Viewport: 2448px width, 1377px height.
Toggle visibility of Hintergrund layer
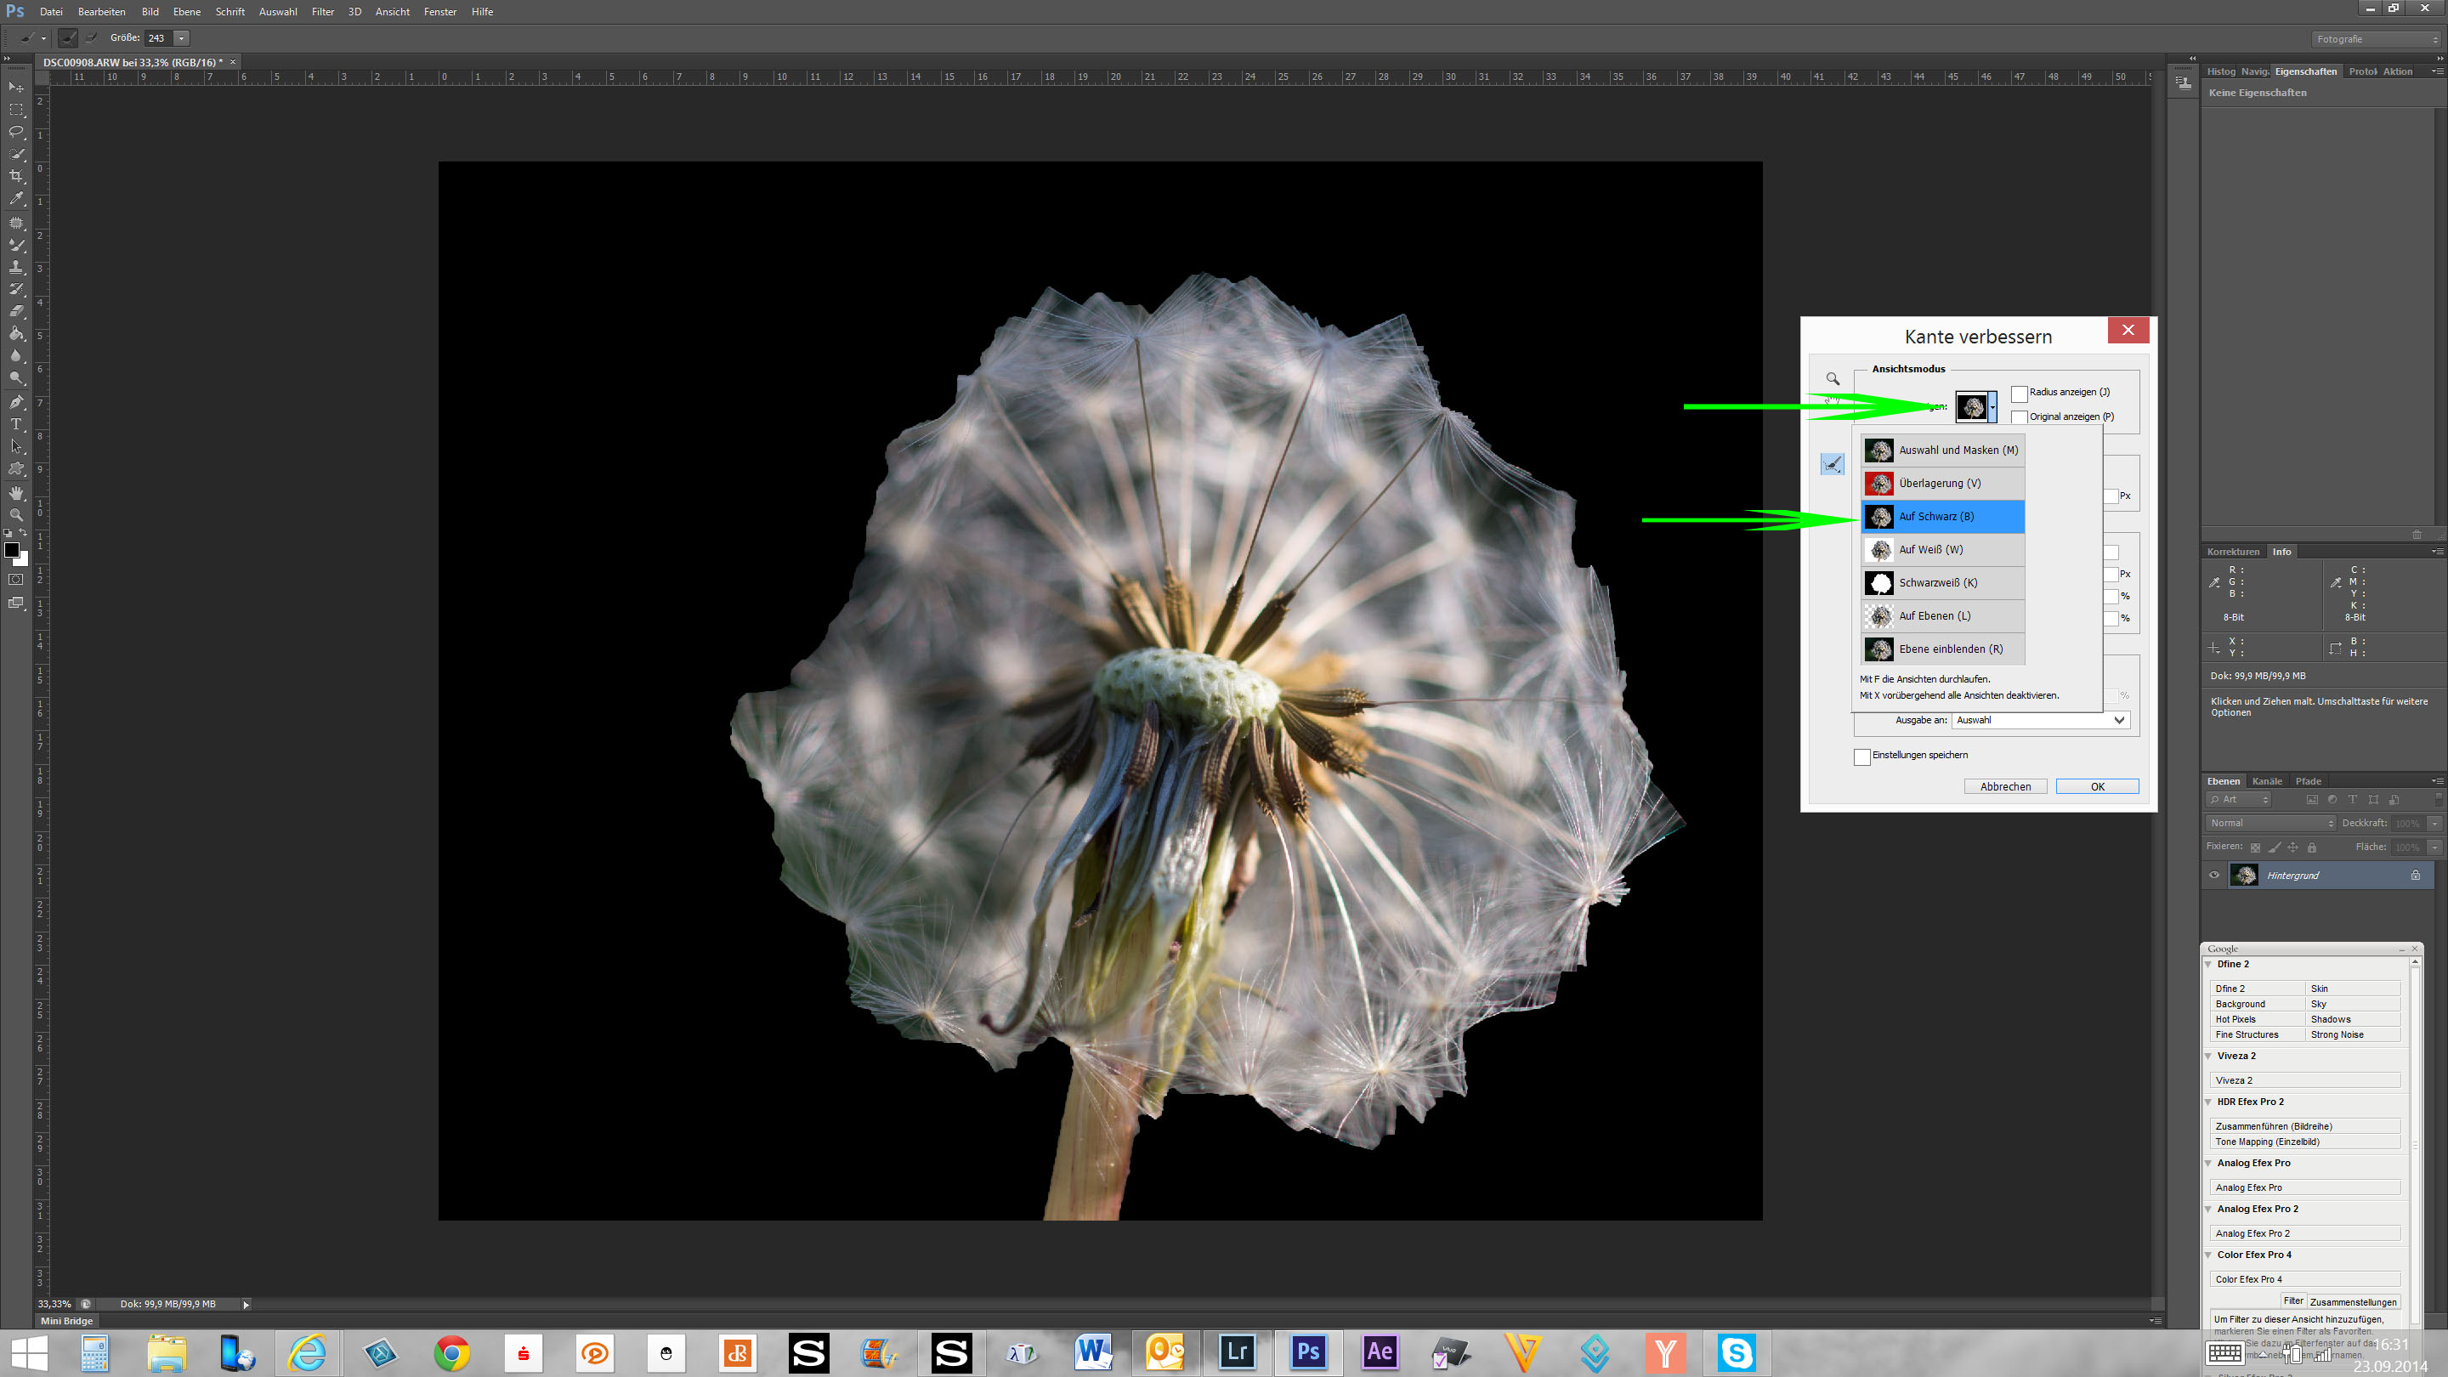coord(2214,875)
